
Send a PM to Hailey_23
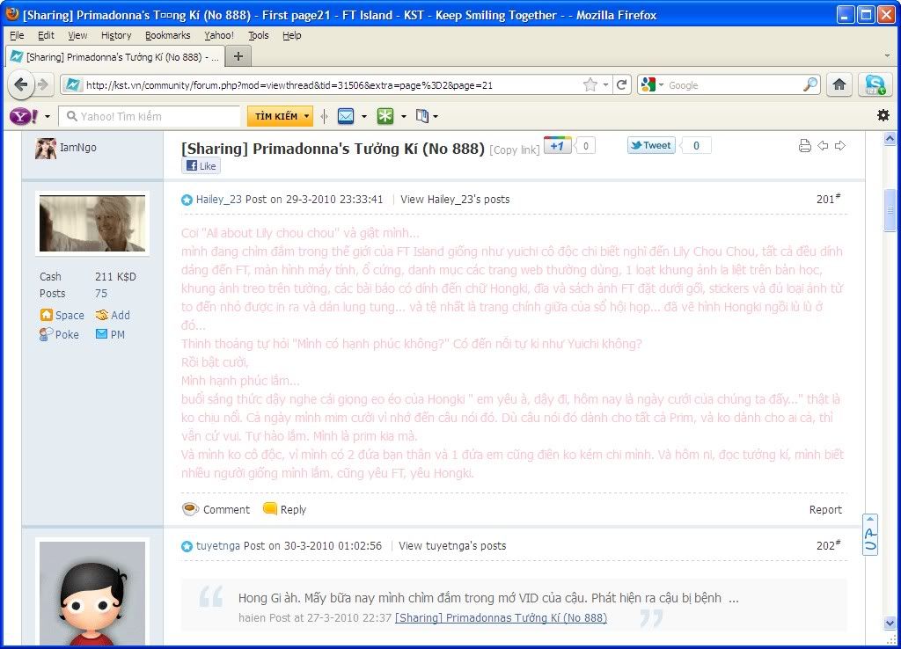(110, 334)
